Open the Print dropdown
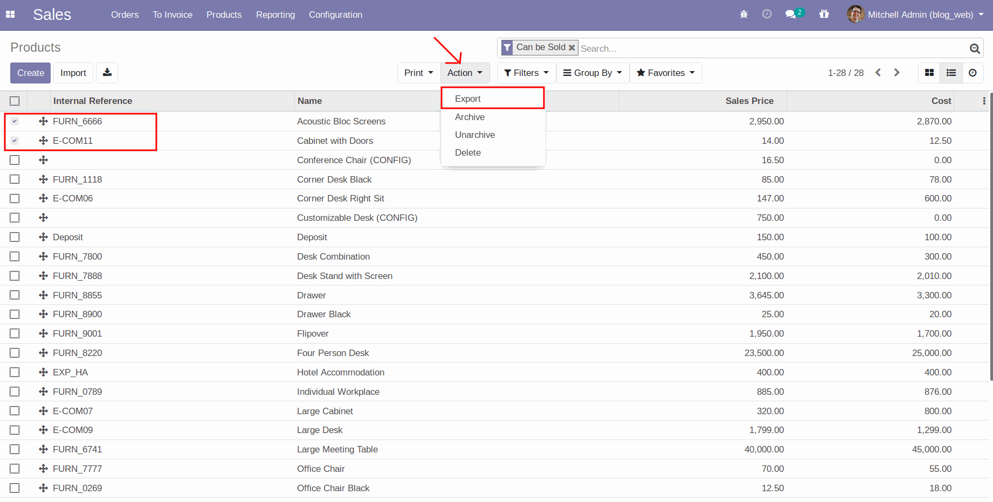 click(419, 73)
